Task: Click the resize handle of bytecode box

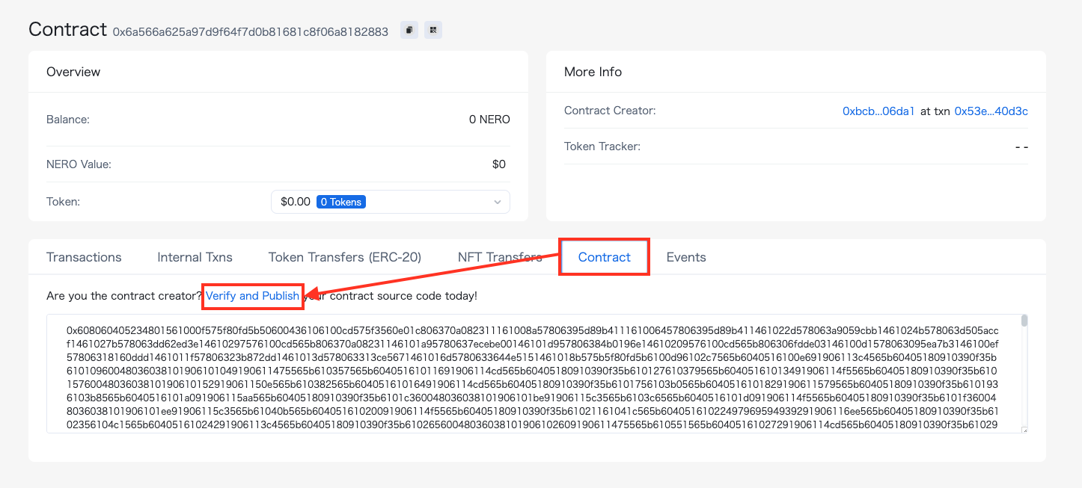Action: tap(1024, 429)
